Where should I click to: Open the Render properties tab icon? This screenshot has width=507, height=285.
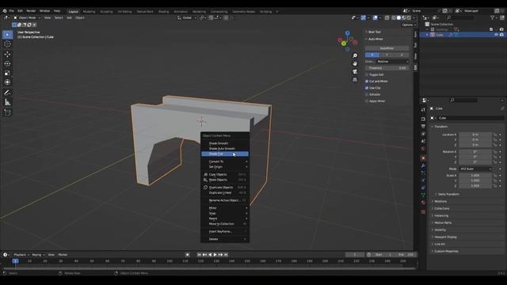tap(423, 119)
